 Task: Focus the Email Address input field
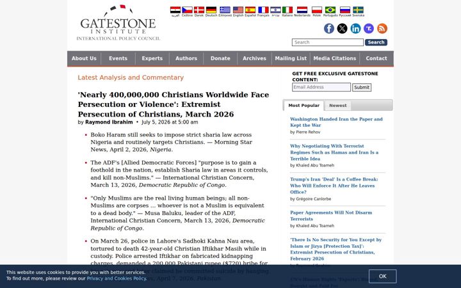(321, 87)
